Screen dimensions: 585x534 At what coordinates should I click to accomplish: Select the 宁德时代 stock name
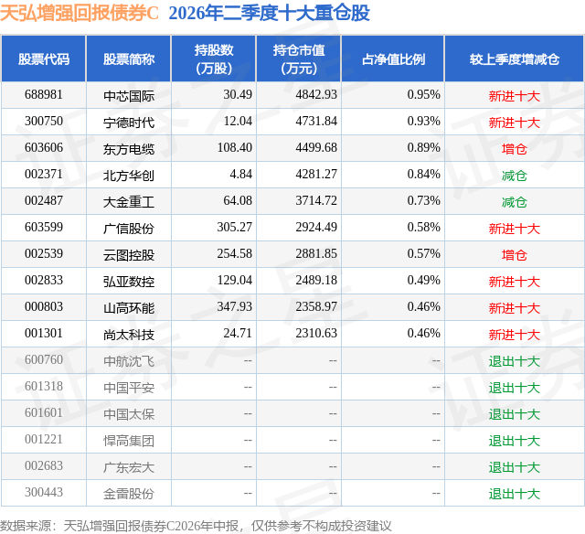click(129, 122)
